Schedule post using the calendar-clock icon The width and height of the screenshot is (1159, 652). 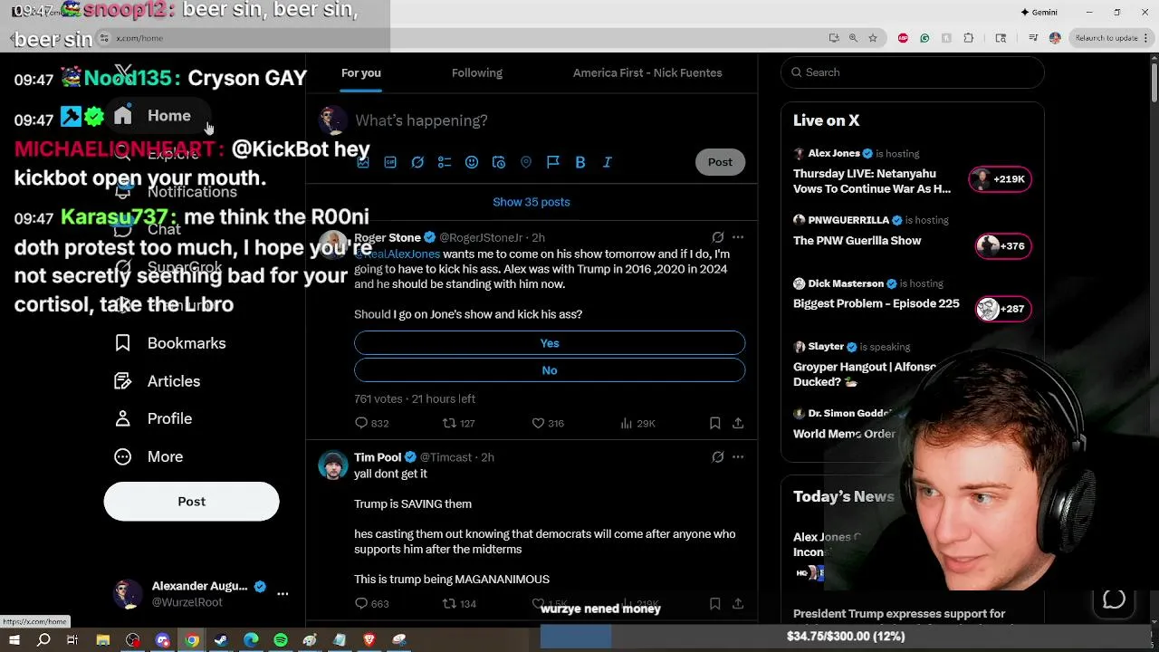(x=499, y=162)
